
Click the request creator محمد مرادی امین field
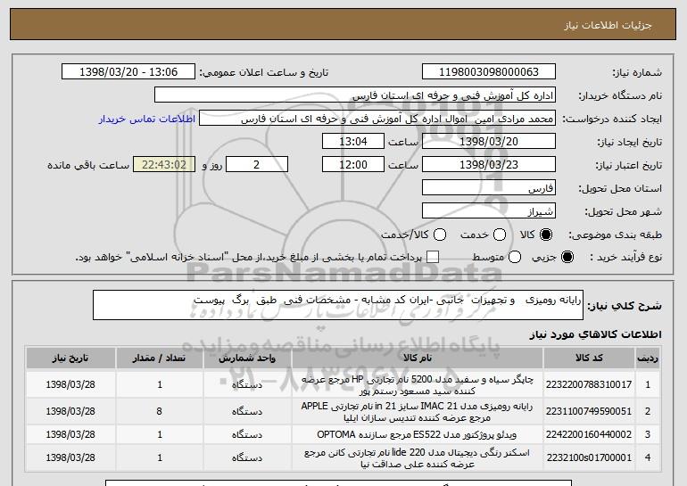click(x=377, y=119)
